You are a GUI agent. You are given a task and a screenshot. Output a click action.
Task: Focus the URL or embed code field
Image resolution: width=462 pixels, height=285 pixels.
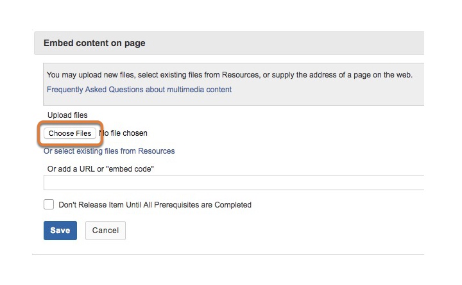(234, 183)
